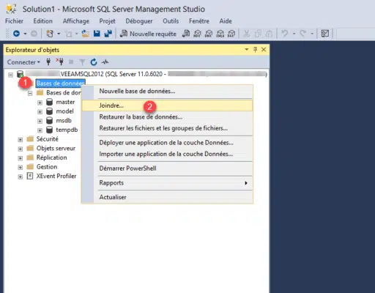Open the Edition menu
The height and width of the screenshot is (293, 375).
tap(43, 21)
